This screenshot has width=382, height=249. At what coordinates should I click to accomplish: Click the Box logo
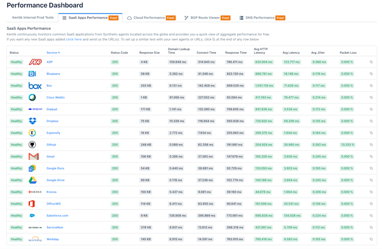click(x=35, y=86)
